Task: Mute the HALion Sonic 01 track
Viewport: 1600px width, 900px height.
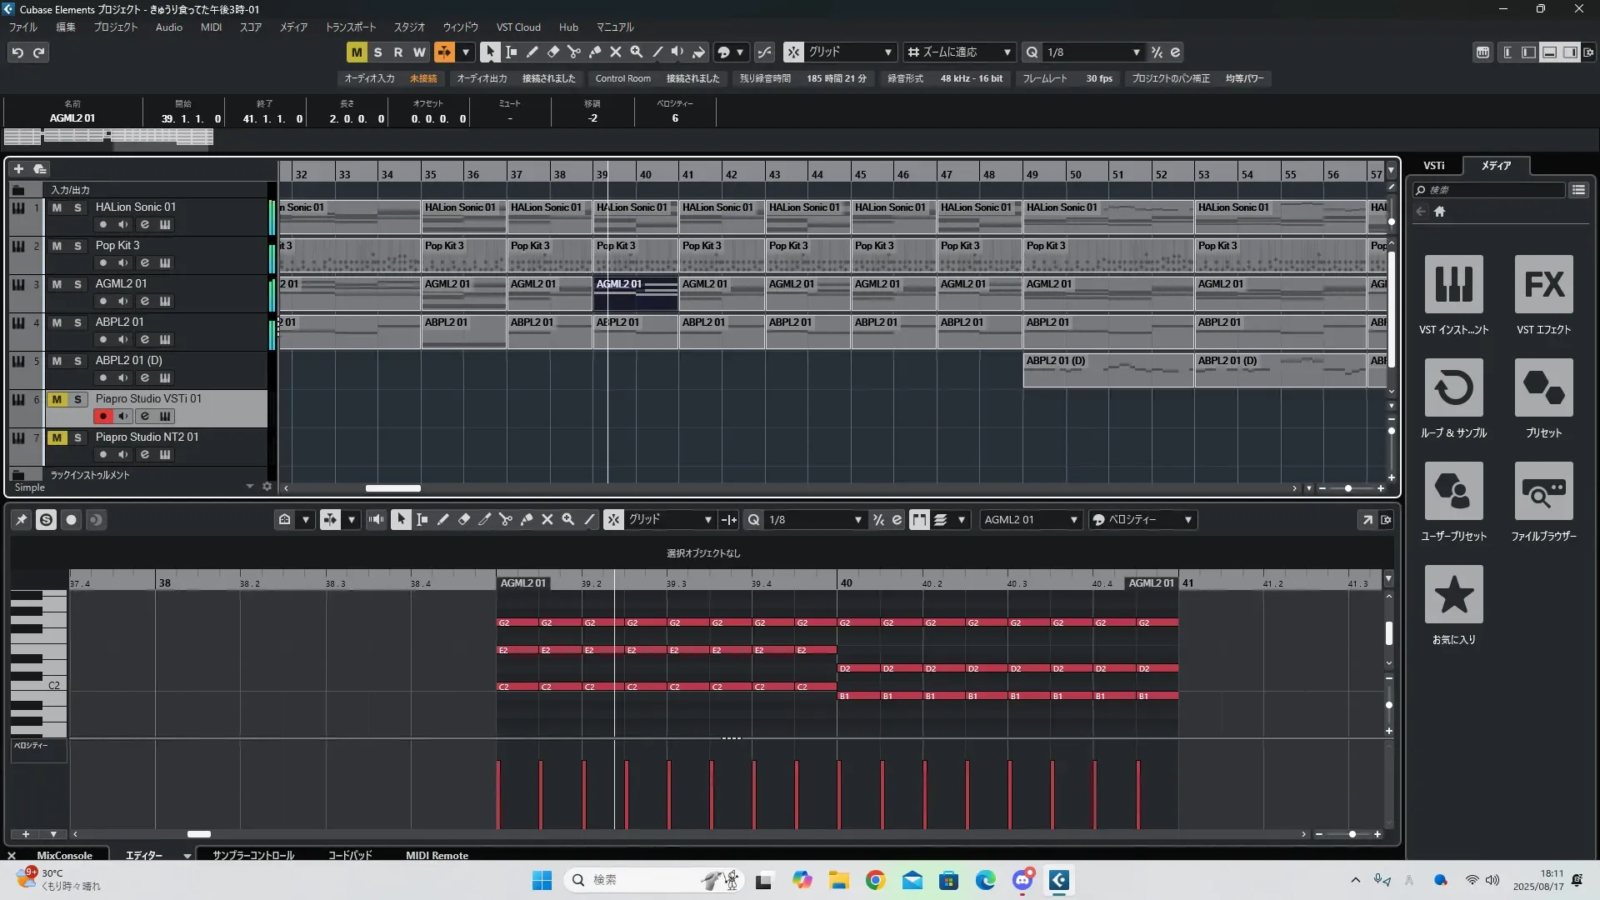Action: (57, 207)
